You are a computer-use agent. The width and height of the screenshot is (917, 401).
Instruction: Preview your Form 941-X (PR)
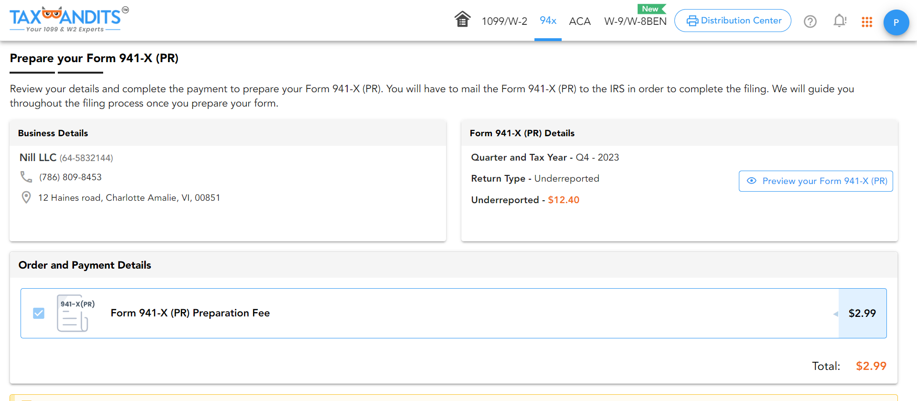point(816,181)
